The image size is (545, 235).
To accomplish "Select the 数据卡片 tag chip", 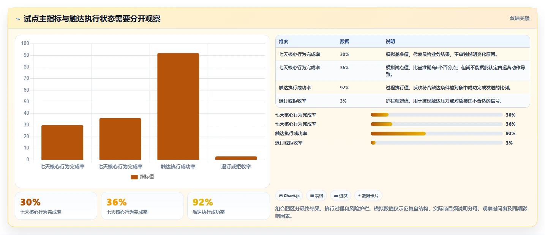I will coord(368,196).
